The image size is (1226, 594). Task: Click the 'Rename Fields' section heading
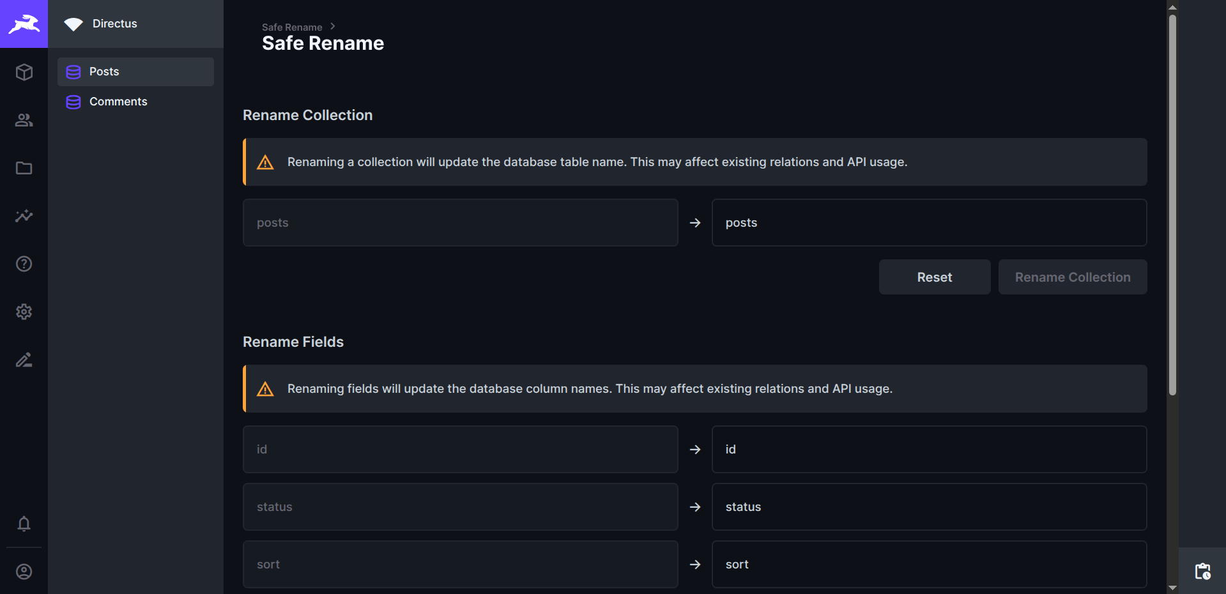click(293, 342)
